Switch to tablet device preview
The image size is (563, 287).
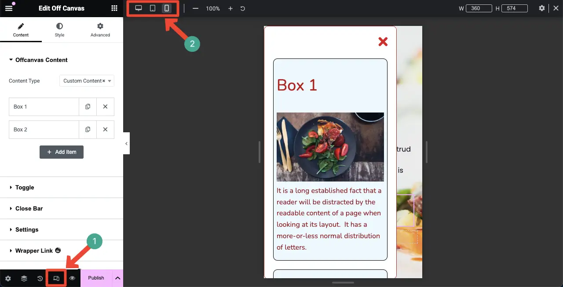tap(153, 8)
